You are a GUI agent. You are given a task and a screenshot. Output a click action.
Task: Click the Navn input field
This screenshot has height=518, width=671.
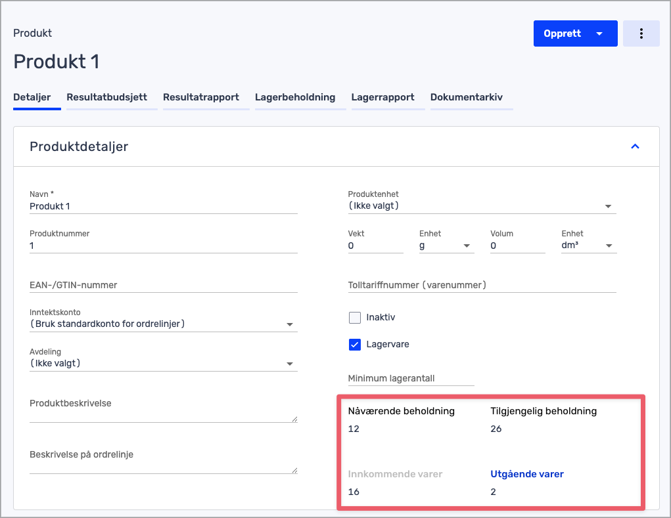[163, 206]
